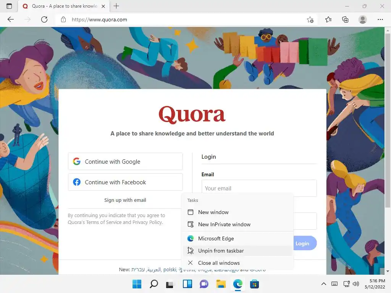Click the Microsoft Edge taskbar icon

238,284
